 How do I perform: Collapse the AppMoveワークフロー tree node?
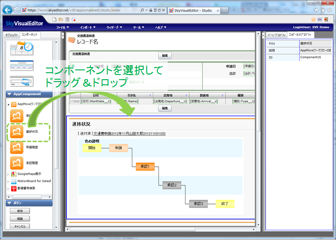click(8, 104)
